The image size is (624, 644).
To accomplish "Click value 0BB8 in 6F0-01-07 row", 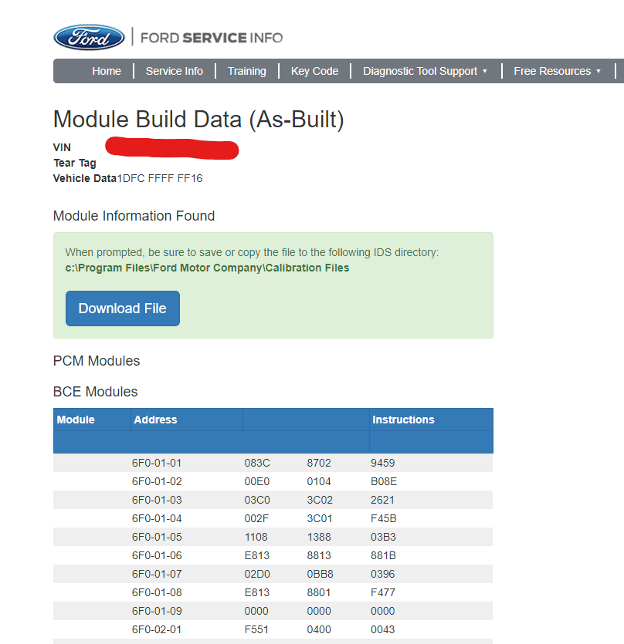I will [x=320, y=574].
